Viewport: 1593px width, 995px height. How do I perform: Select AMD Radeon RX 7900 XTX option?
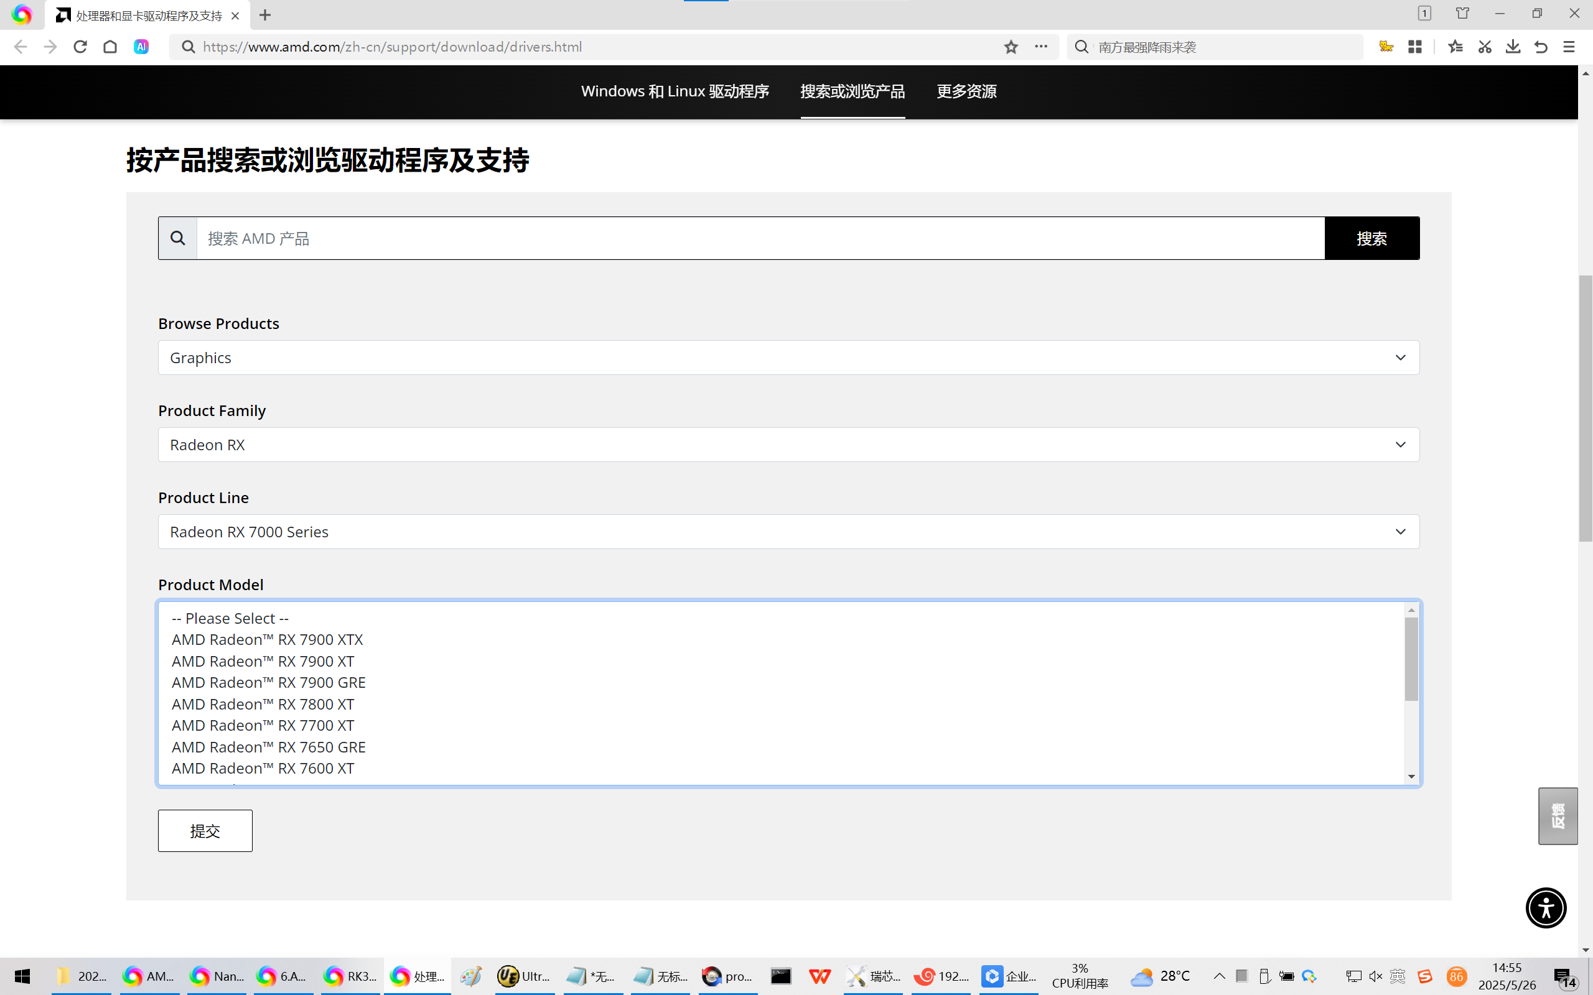pos(267,640)
